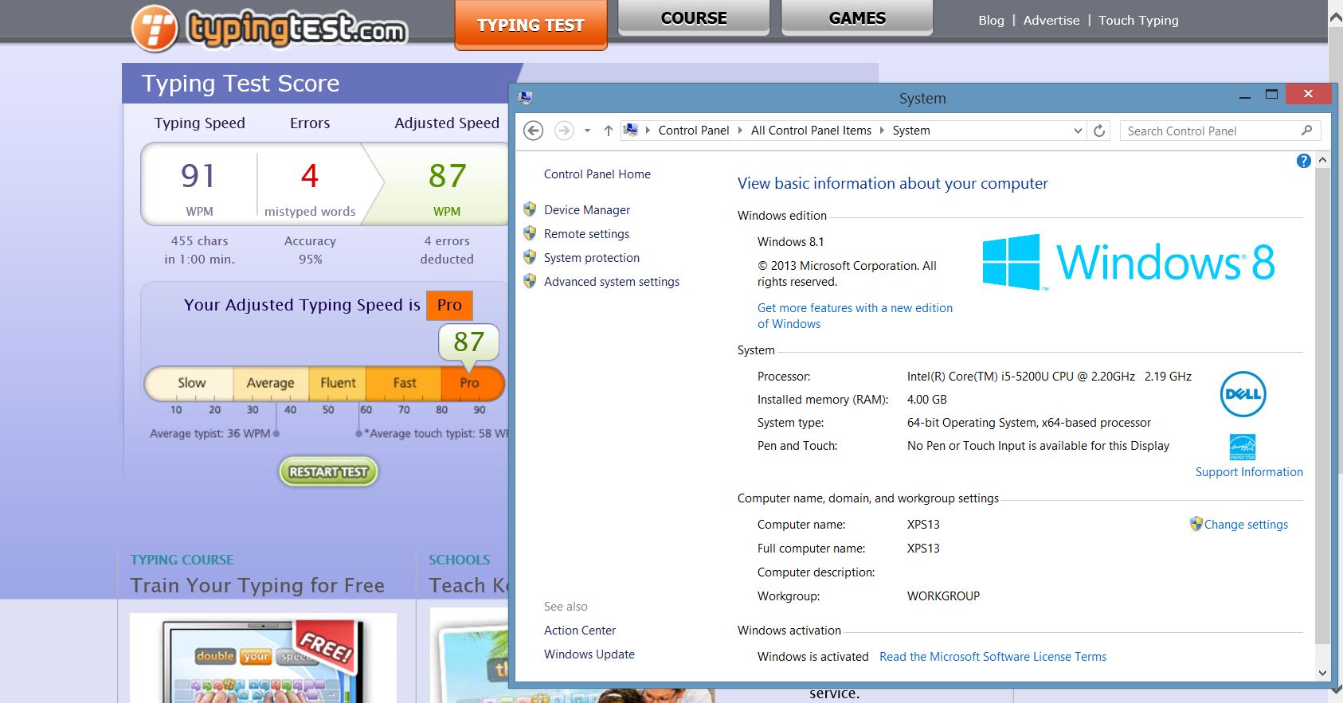Open the Touch Typing header link
The height and width of the screenshot is (703, 1343).
[1138, 21]
